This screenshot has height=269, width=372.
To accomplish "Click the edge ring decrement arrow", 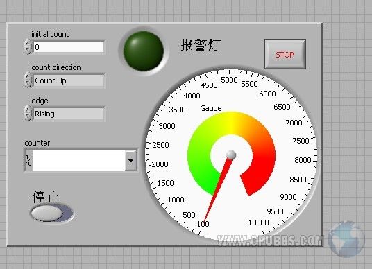I will click(28, 117).
